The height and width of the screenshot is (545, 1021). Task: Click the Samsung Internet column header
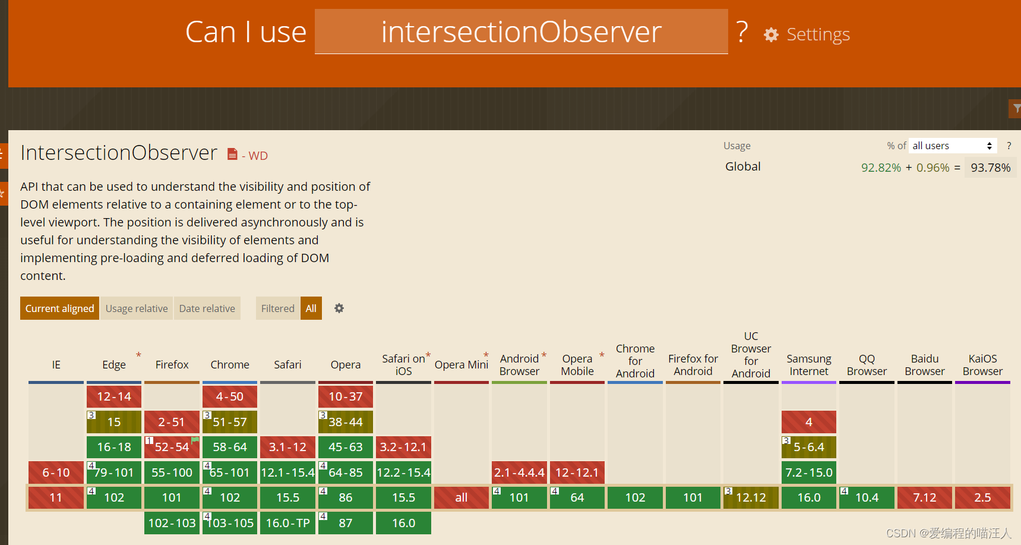click(809, 365)
